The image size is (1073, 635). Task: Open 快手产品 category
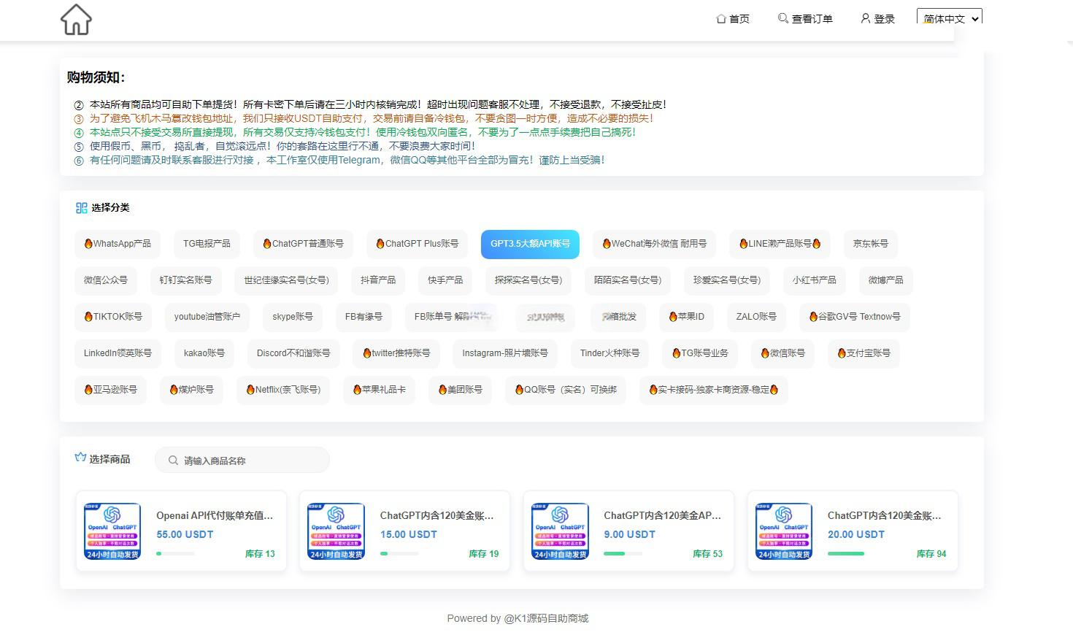point(445,280)
